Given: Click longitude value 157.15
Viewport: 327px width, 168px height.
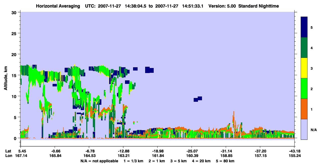Looking at the screenshot, I should point(260,156).
